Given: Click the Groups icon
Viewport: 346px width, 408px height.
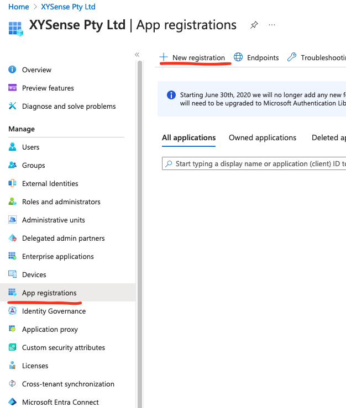Looking at the screenshot, I should point(12,165).
